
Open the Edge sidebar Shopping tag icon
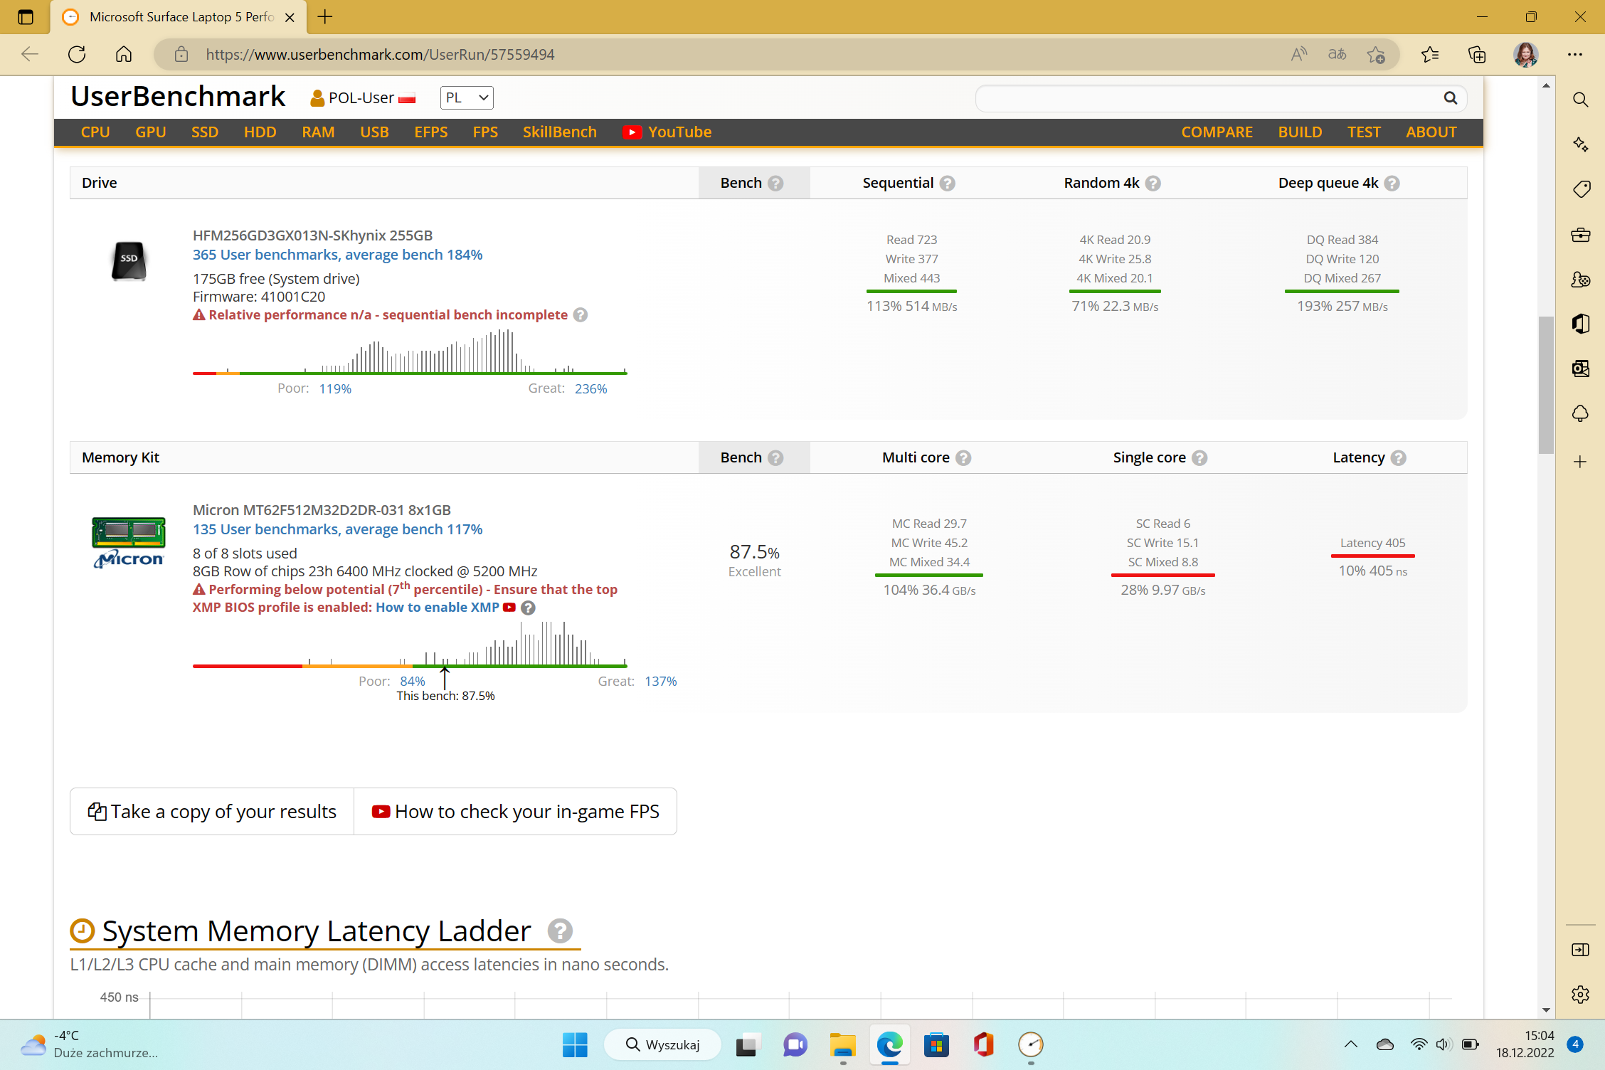1581,189
